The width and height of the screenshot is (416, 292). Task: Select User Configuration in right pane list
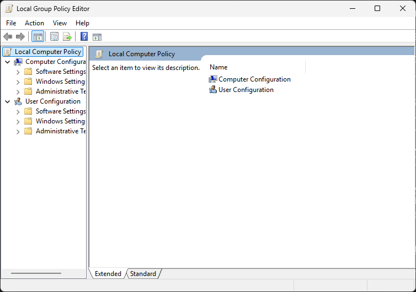246,90
